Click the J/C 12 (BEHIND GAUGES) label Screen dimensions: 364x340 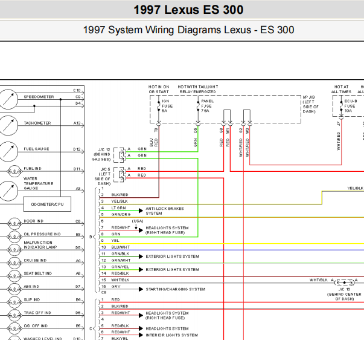[x=101, y=154]
